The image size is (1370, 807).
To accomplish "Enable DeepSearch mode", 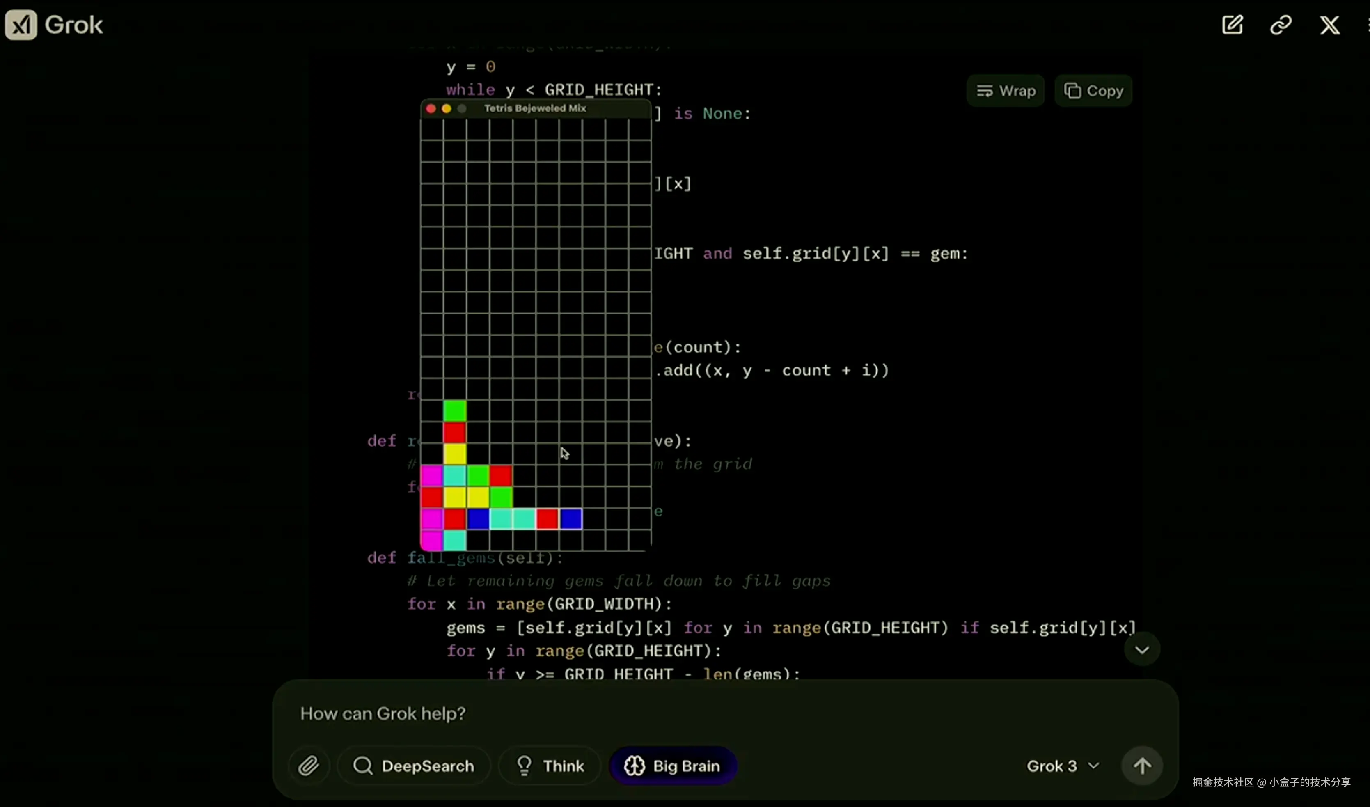I will pos(414,766).
